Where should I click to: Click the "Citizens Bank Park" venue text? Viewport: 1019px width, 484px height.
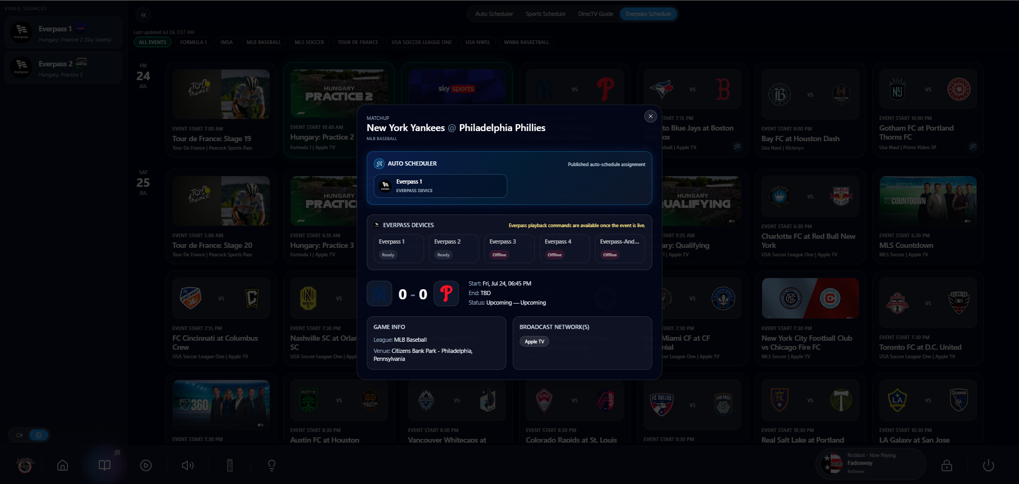click(414, 351)
